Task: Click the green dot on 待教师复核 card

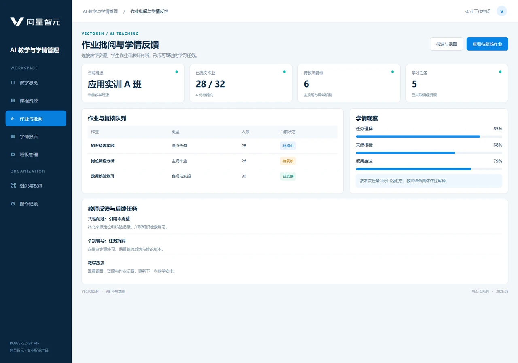Action: click(392, 72)
